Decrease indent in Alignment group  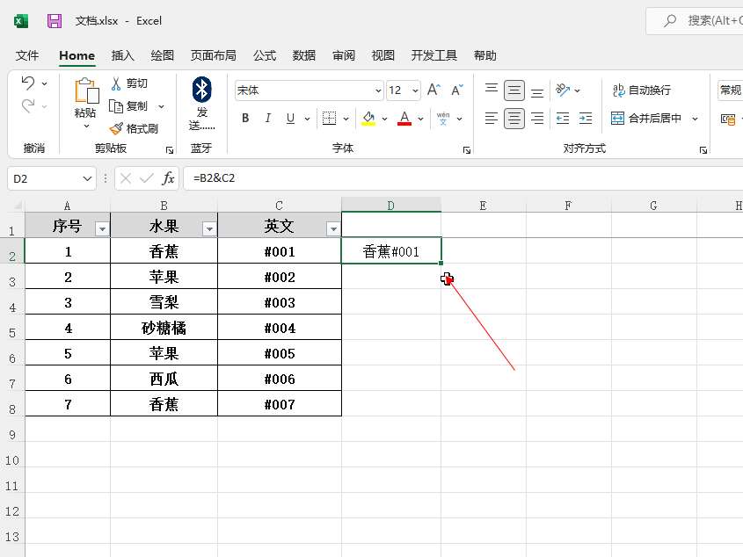563,118
